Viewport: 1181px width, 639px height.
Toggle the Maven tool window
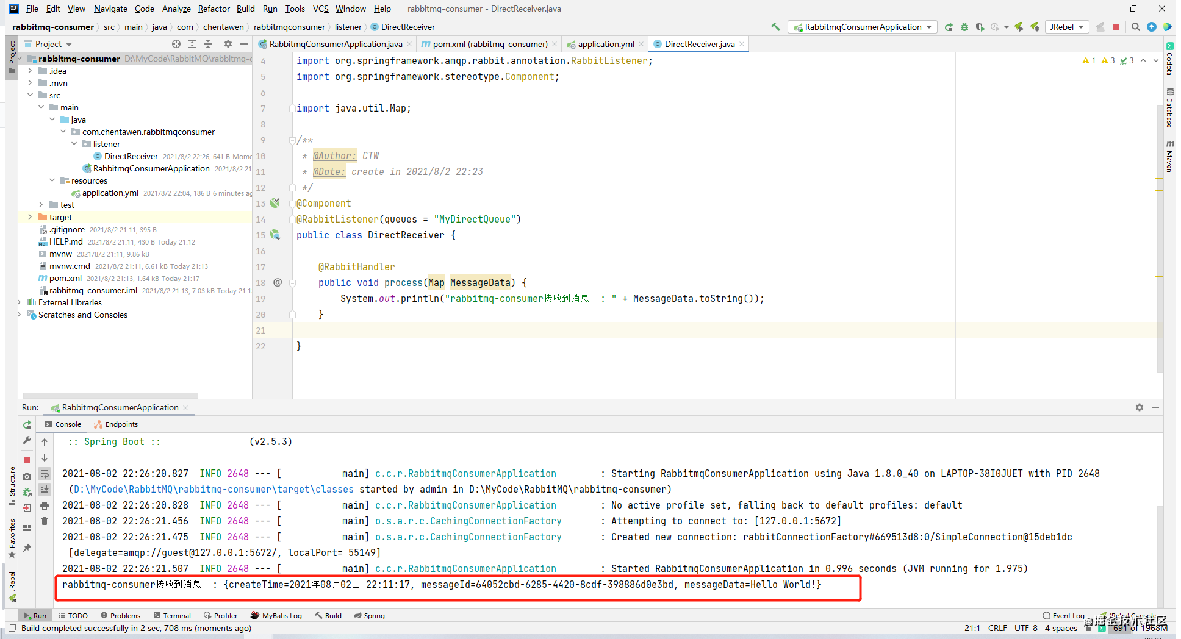[x=1169, y=156]
